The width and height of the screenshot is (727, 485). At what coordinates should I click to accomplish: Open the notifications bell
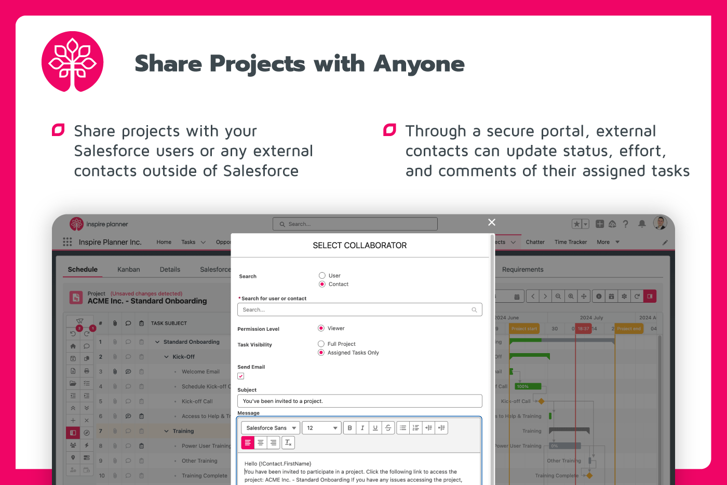(642, 224)
